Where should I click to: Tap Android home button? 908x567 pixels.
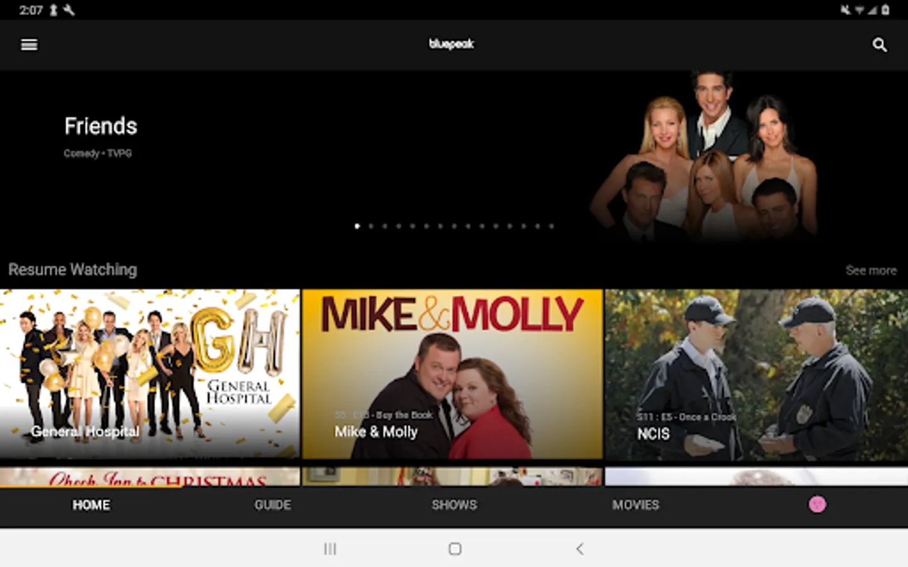[455, 549]
